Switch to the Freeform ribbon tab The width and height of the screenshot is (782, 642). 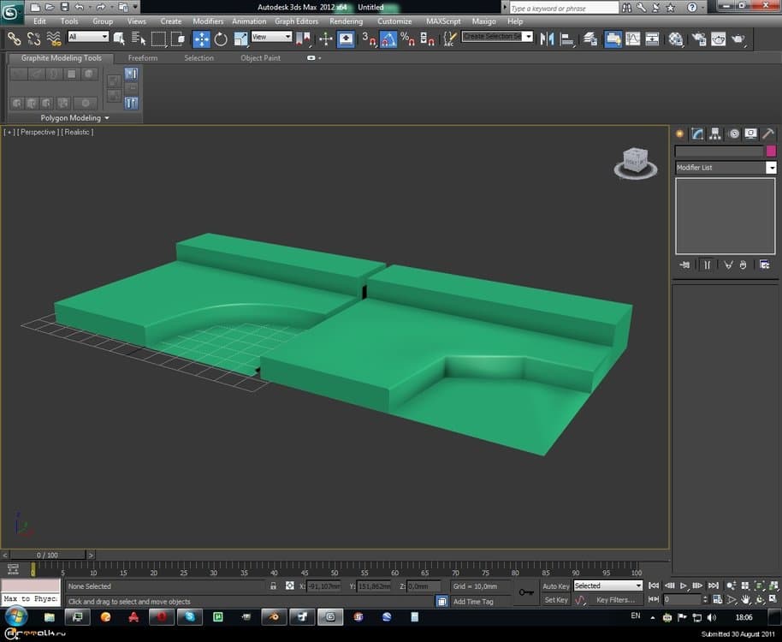(143, 58)
